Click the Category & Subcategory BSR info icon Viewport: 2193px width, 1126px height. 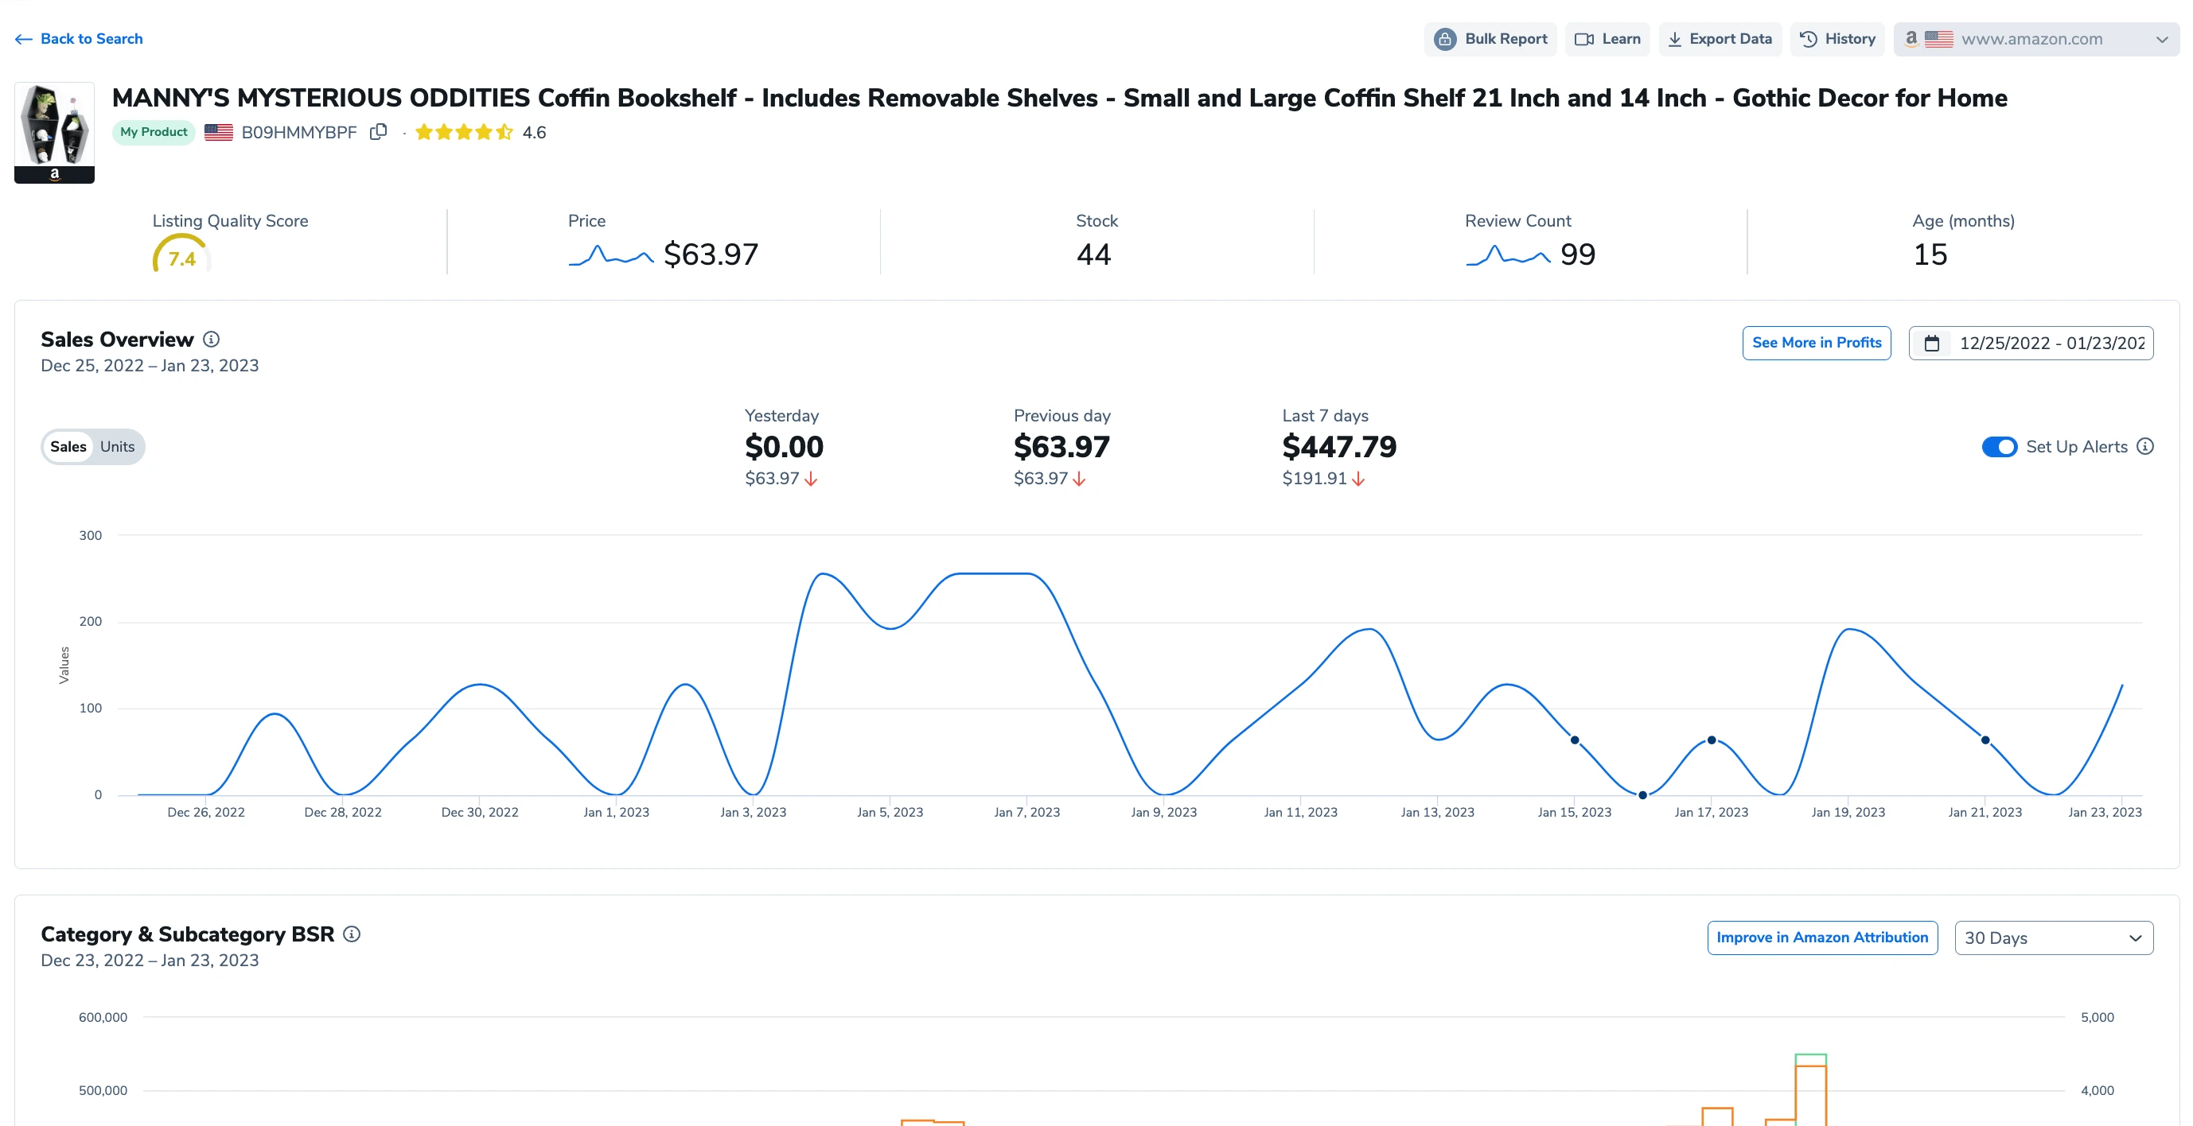pyautogui.click(x=352, y=934)
